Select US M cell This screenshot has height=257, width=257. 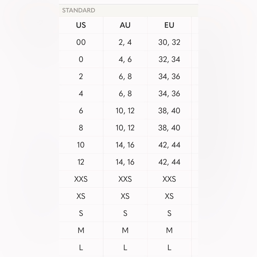[x=81, y=230]
